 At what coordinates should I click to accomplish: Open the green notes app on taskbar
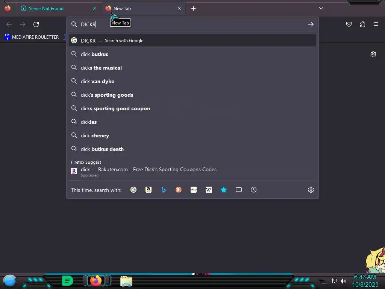[x=68, y=281]
